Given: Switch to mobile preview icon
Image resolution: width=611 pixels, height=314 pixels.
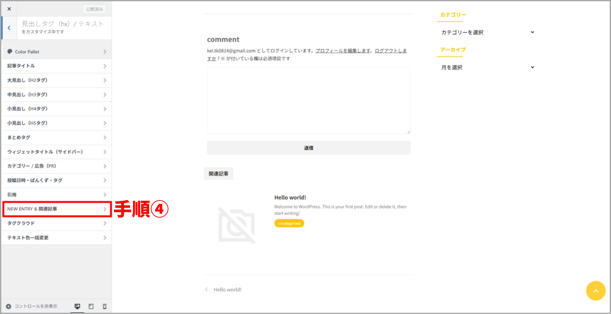Looking at the screenshot, I should (104, 306).
